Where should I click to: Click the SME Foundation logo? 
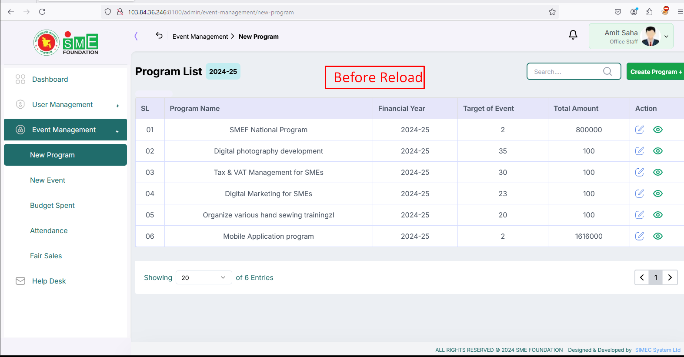tap(66, 43)
